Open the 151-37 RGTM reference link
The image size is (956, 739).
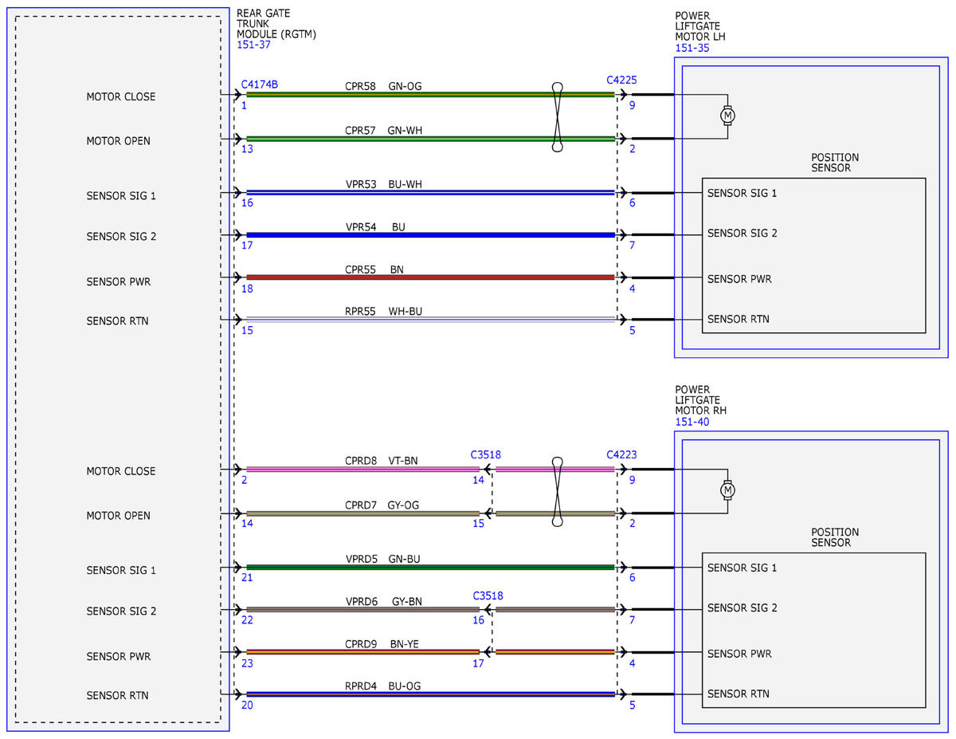(254, 45)
